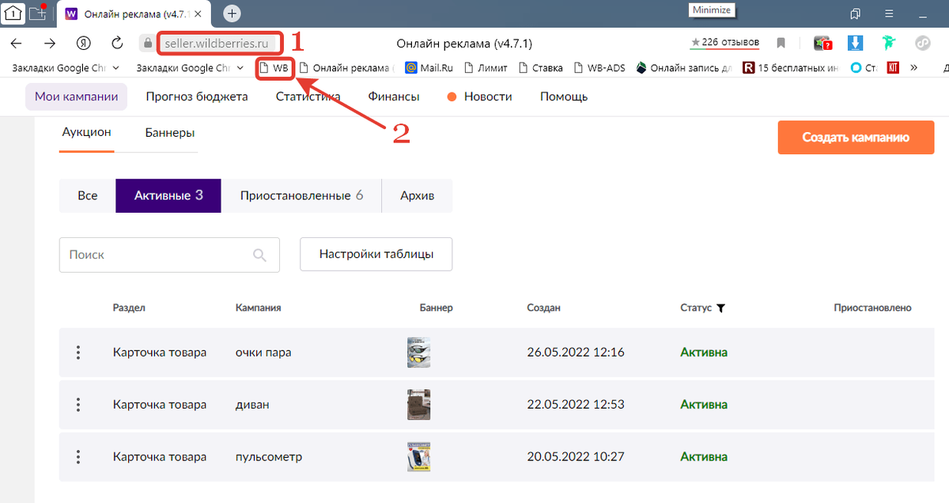Open three-dot menu for очки пара campaign
949x503 pixels.
pyautogui.click(x=78, y=353)
